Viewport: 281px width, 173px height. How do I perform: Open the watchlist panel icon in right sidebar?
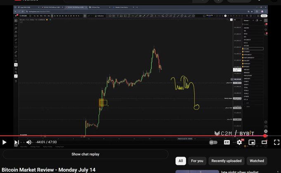coord(266,21)
